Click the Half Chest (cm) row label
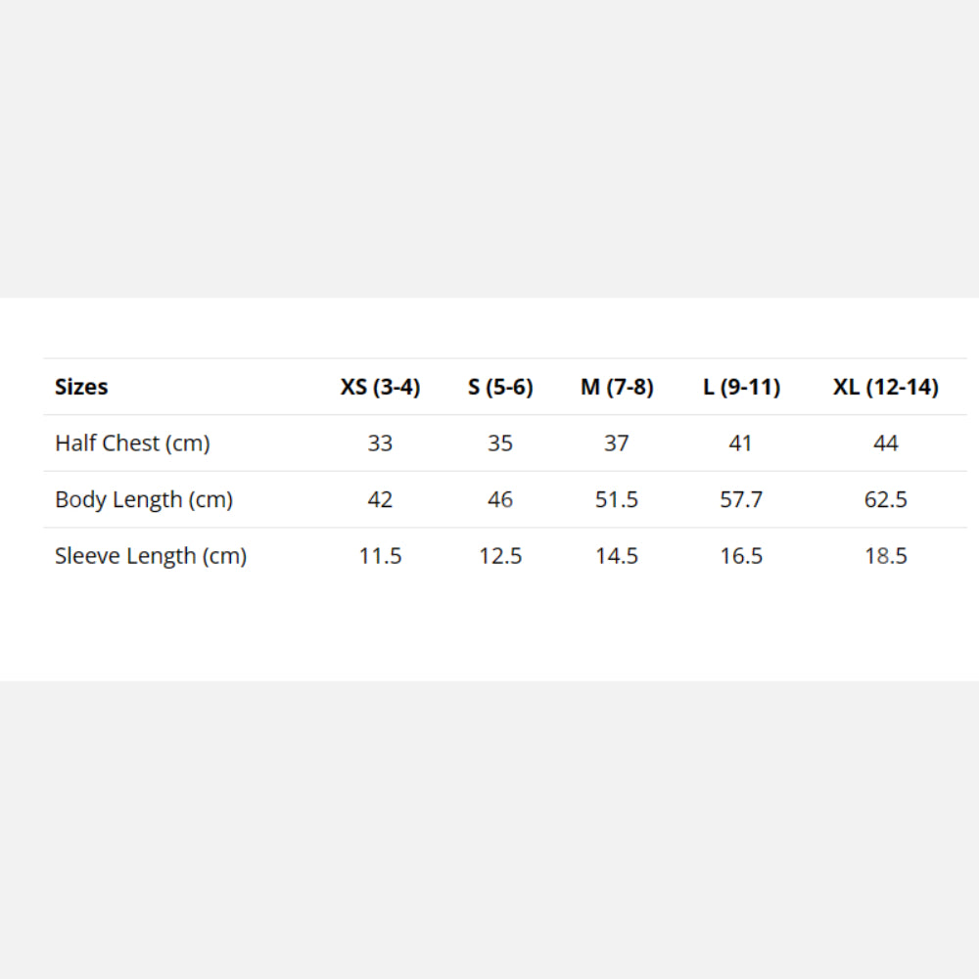This screenshot has width=979, height=979. (x=132, y=443)
